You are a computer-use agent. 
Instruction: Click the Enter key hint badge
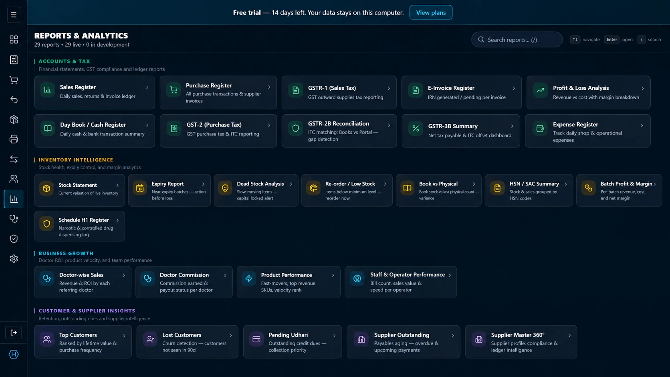[612, 39]
